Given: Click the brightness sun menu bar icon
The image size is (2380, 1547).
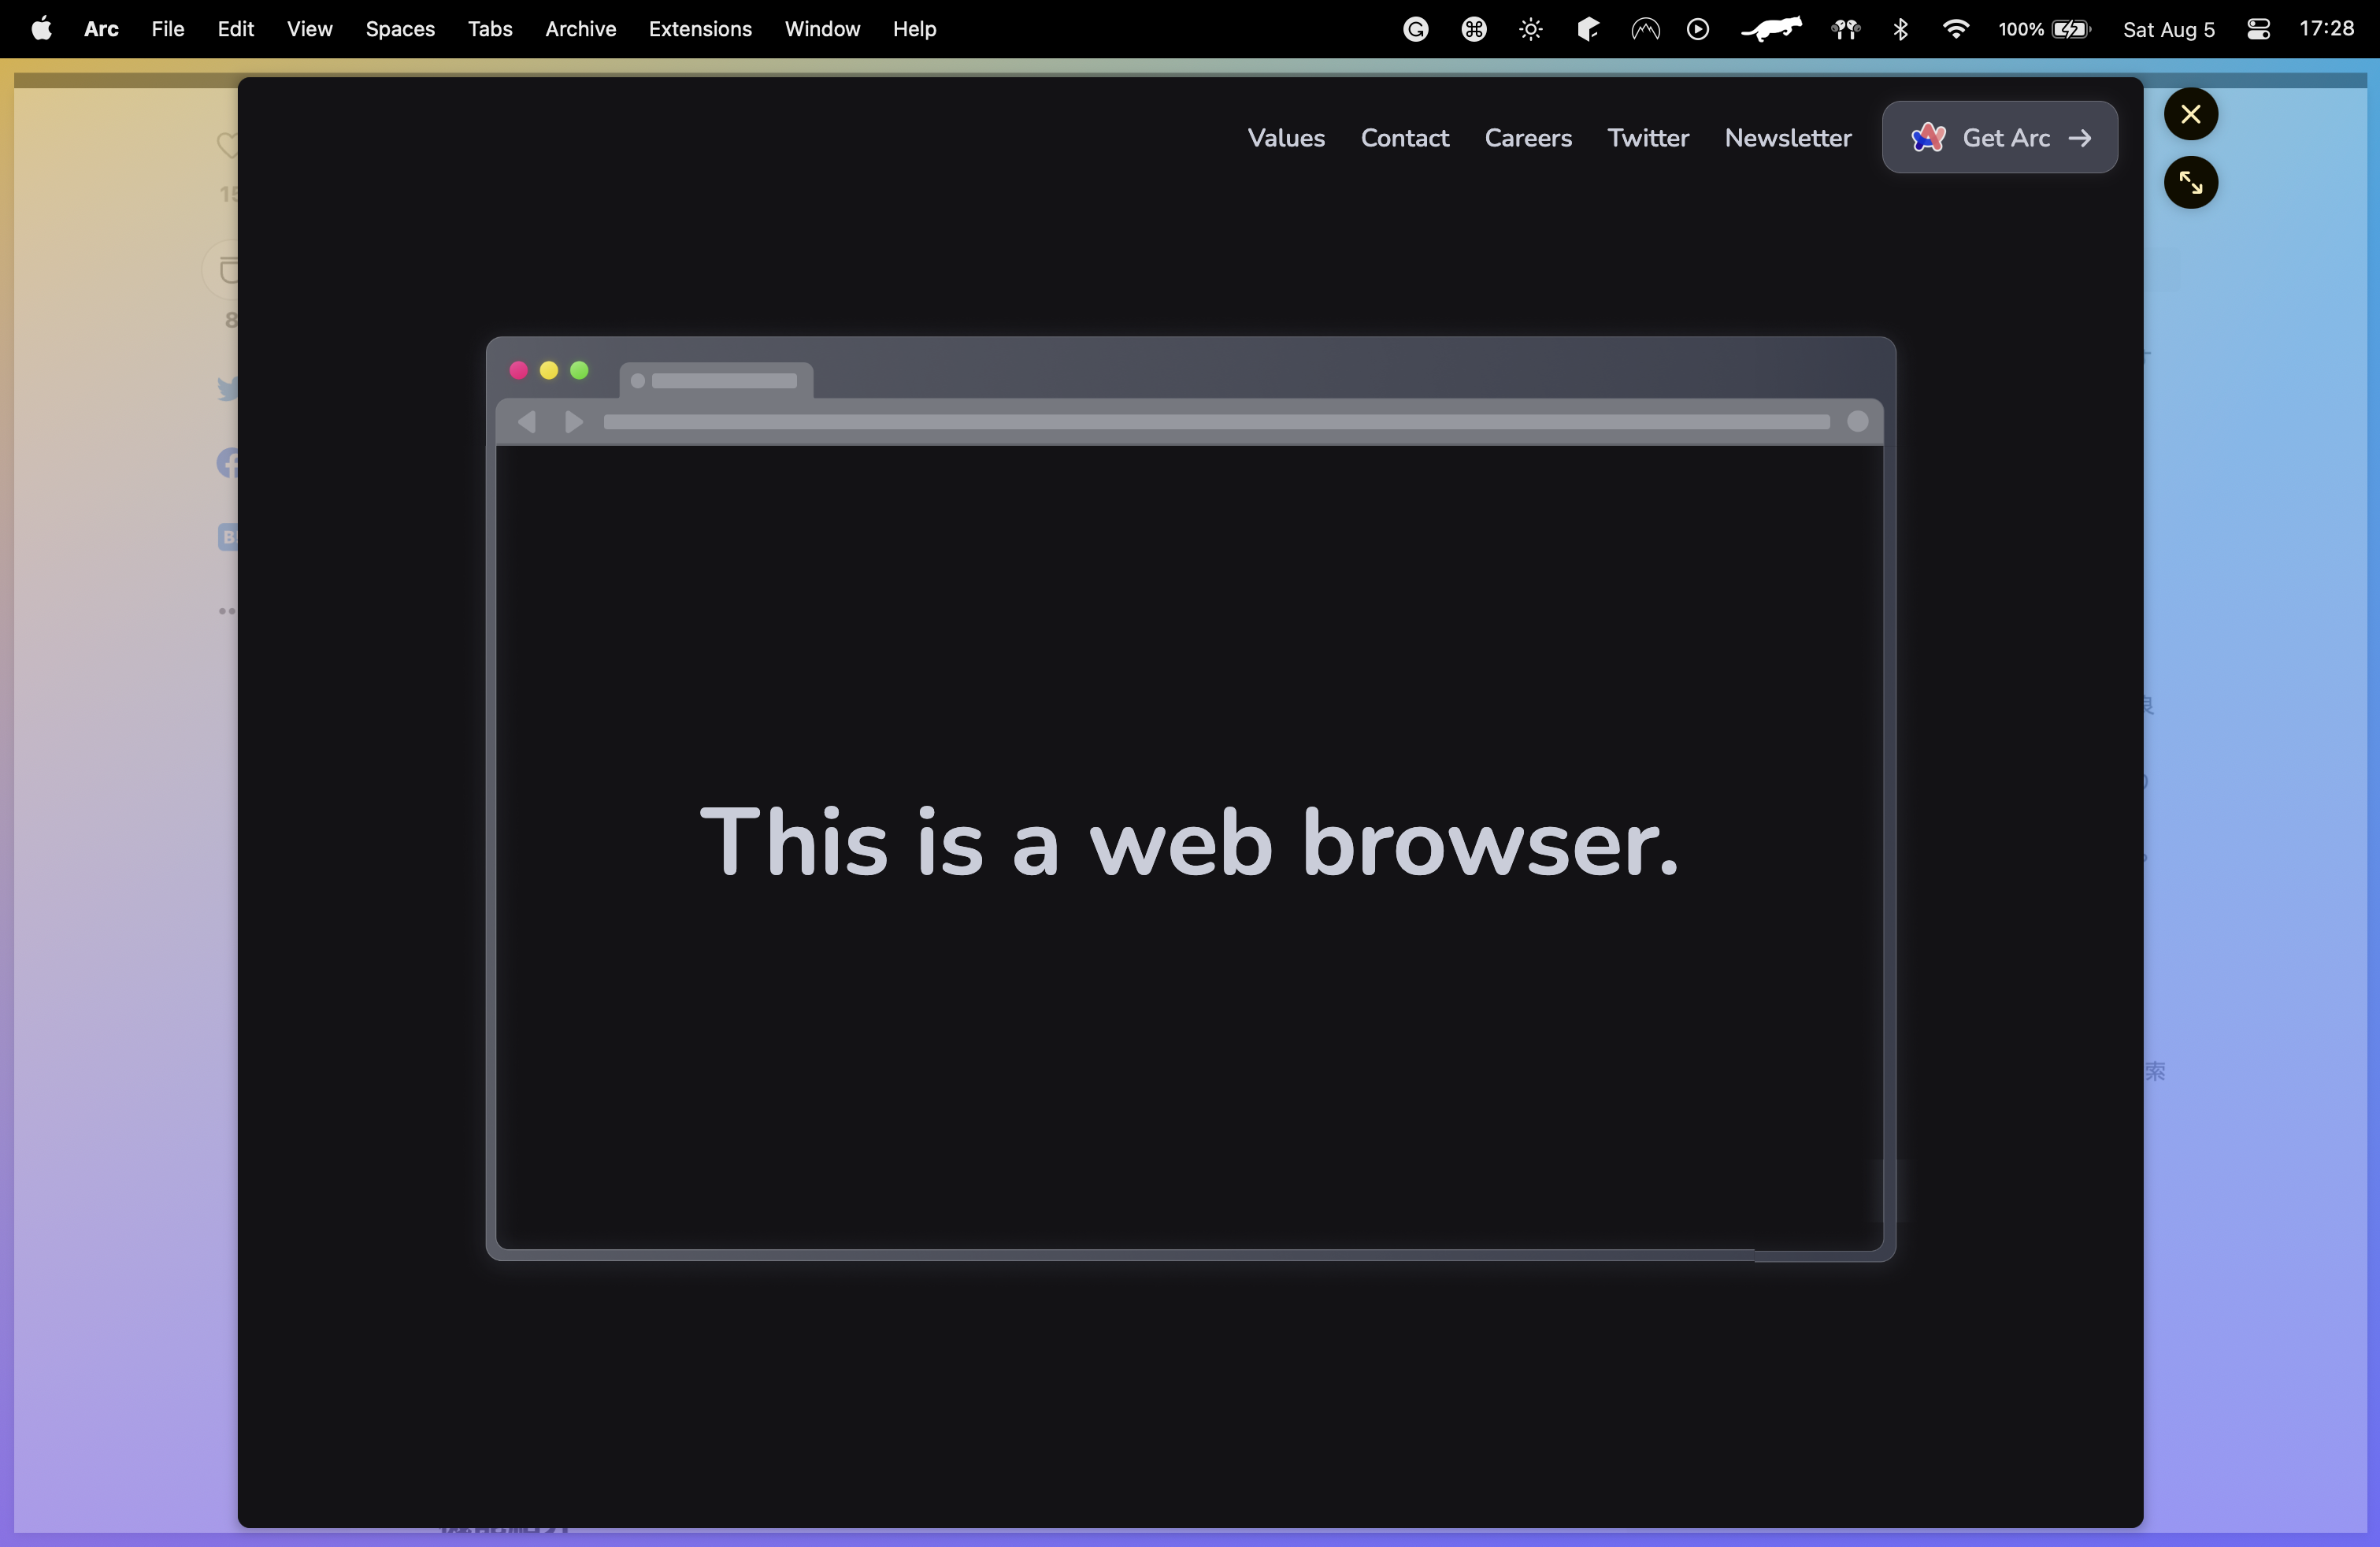Looking at the screenshot, I should pos(1530,29).
